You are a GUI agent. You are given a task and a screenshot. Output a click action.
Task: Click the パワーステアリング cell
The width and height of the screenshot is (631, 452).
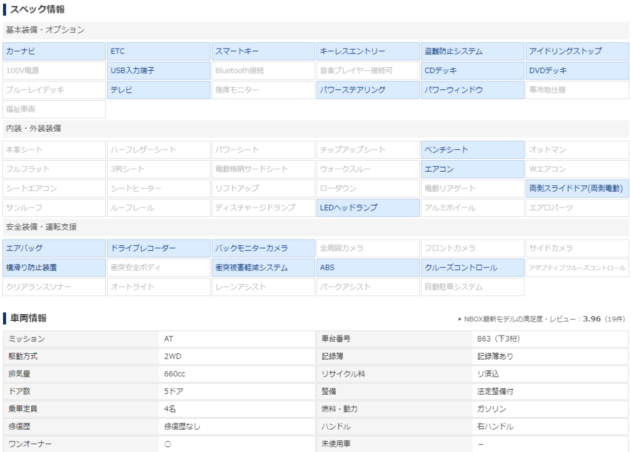(x=368, y=90)
